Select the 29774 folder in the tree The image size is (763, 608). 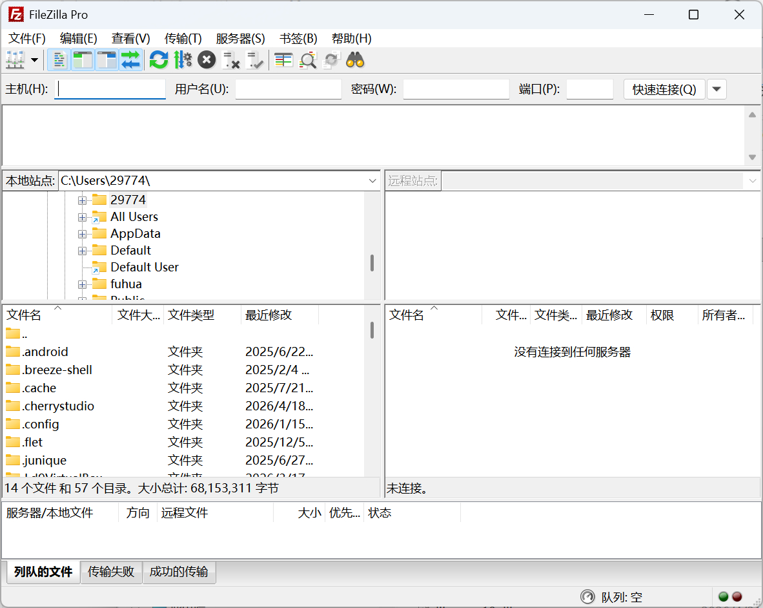[128, 200]
